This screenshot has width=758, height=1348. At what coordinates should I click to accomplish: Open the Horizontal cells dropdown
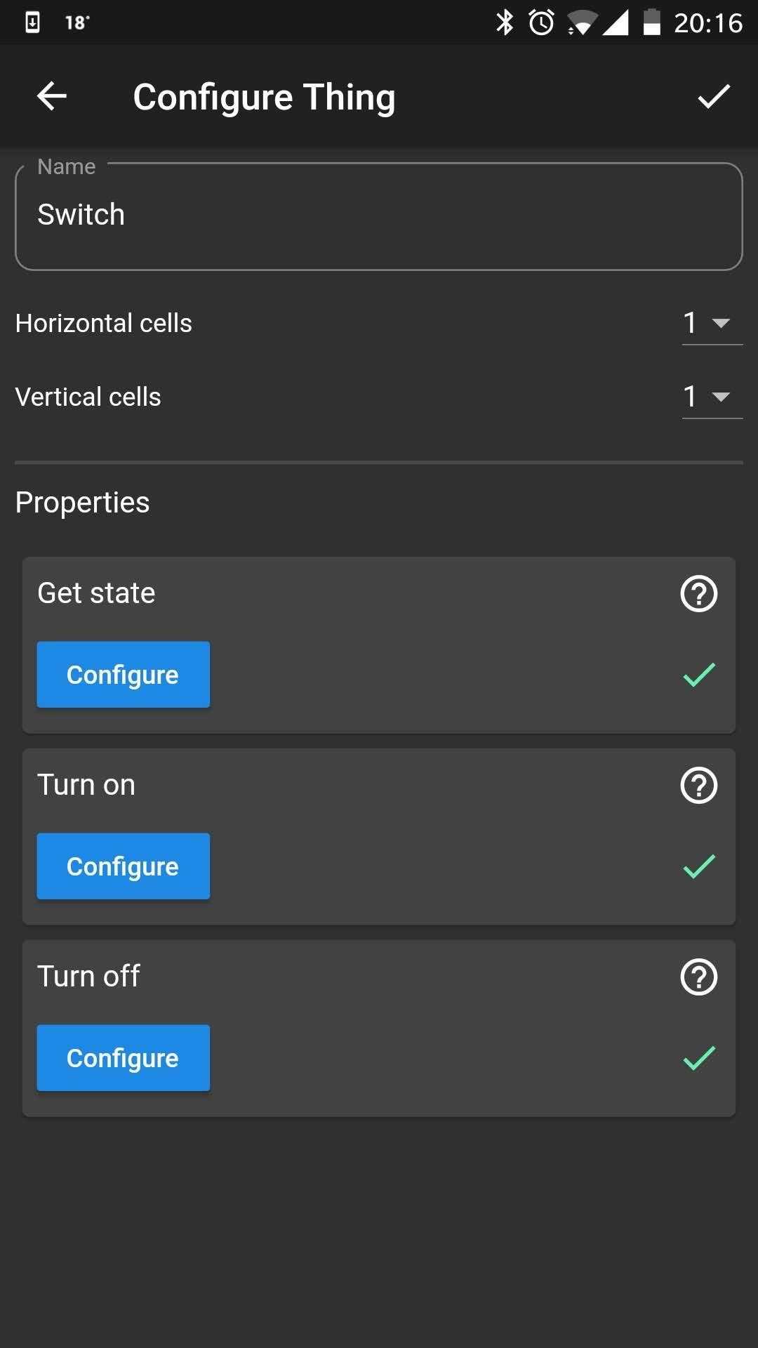(712, 324)
